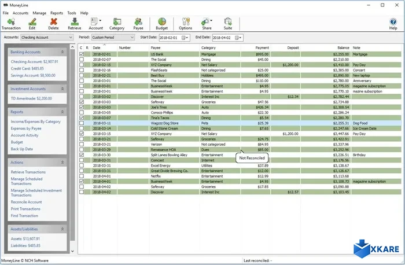The width and height of the screenshot is (405, 265).
Task: Collapse the Banking Accounts panel
Action: (62, 52)
